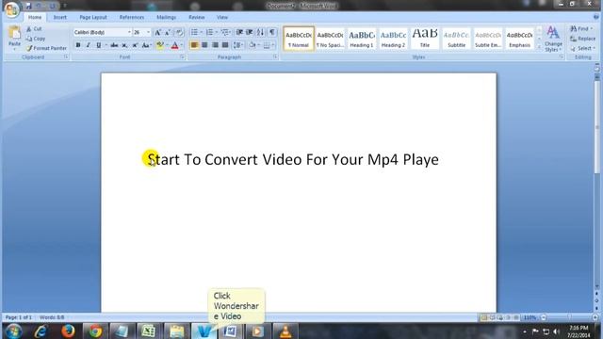The height and width of the screenshot is (339, 603).
Task: Open the Replace dialog
Action: 582,39
